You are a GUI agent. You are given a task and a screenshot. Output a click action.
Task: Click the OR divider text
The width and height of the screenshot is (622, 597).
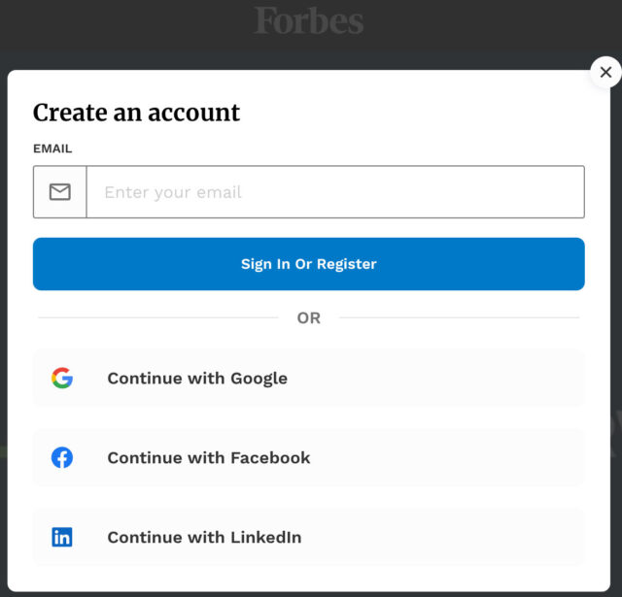pyautogui.click(x=309, y=318)
